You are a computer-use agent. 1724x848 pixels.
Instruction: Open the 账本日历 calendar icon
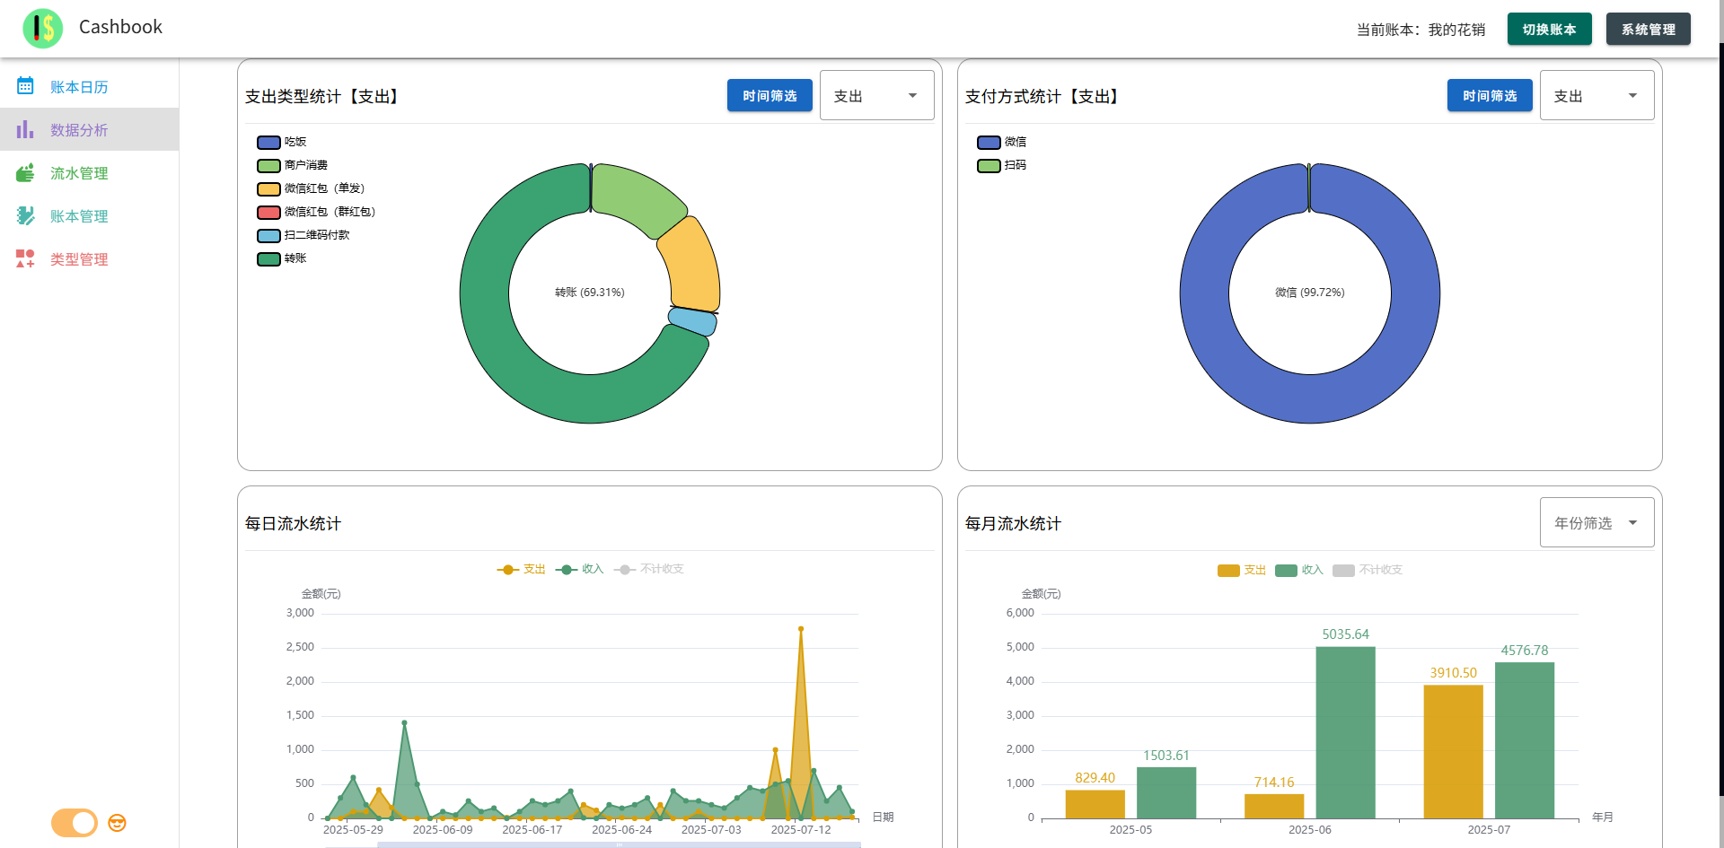click(25, 86)
